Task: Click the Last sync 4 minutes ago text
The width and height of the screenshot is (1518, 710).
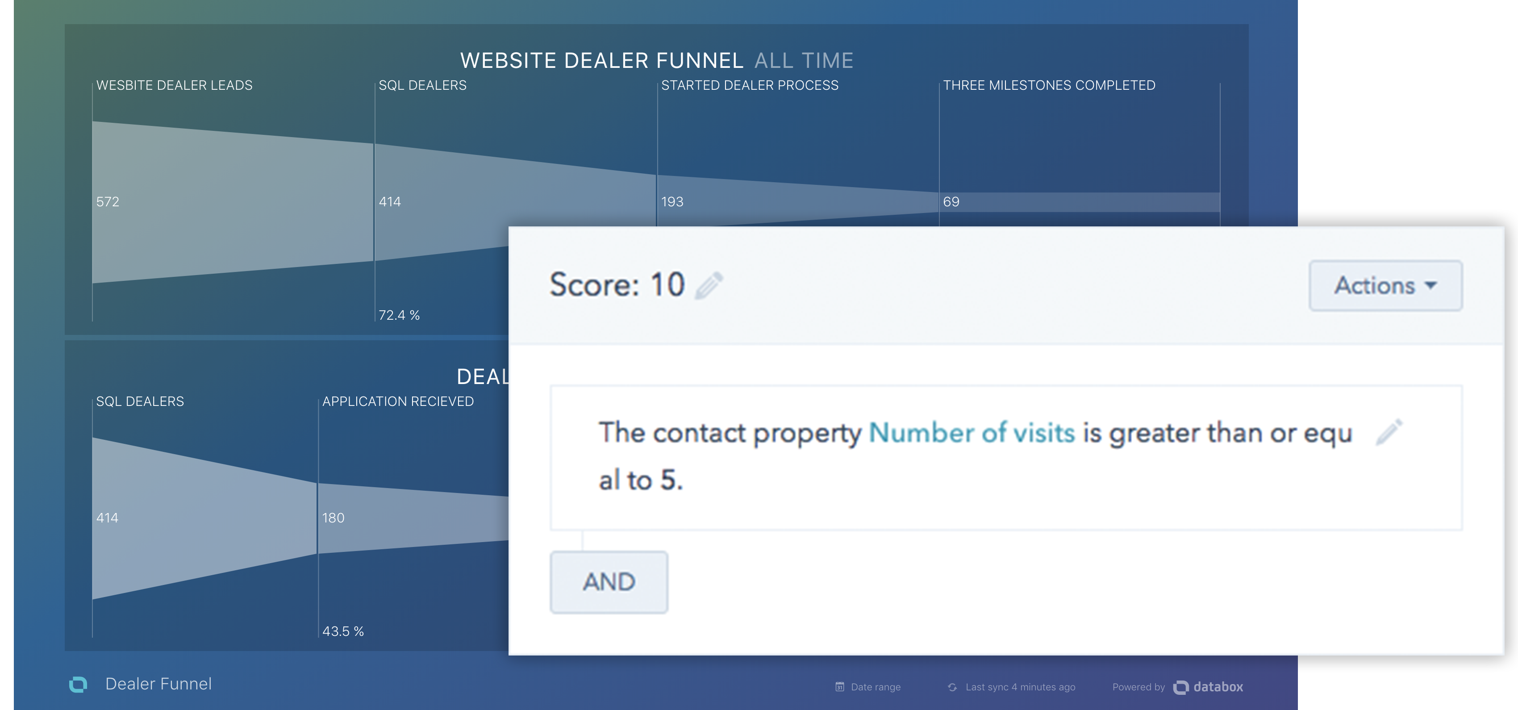Action: pos(1020,687)
